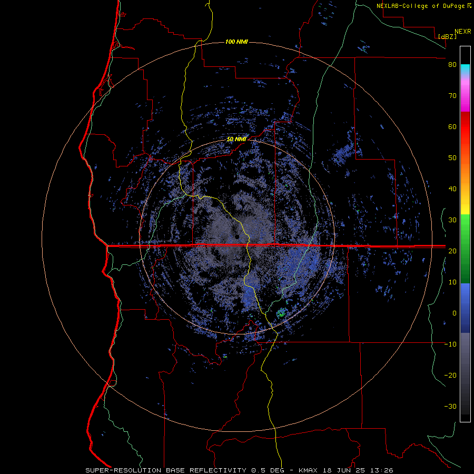
Task: Click the KMAX station identifier in the caption
Action: pos(309,470)
